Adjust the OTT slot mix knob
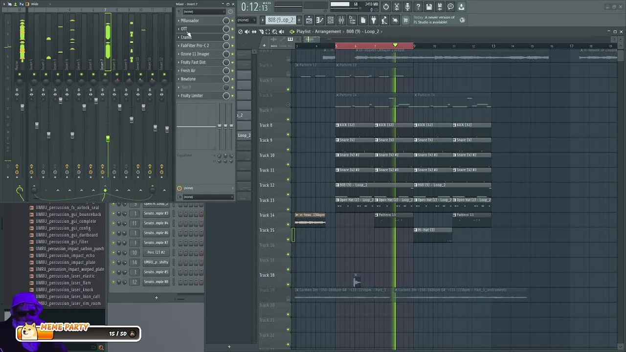626x352 pixels. click(226, 29)
